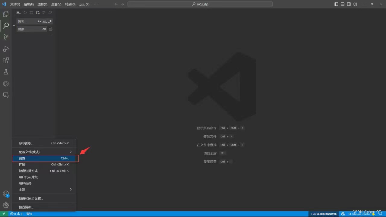Open the hexagon extension icon in activity bar
The width and height of the screenshot is (386, 217).
(6, 83)
